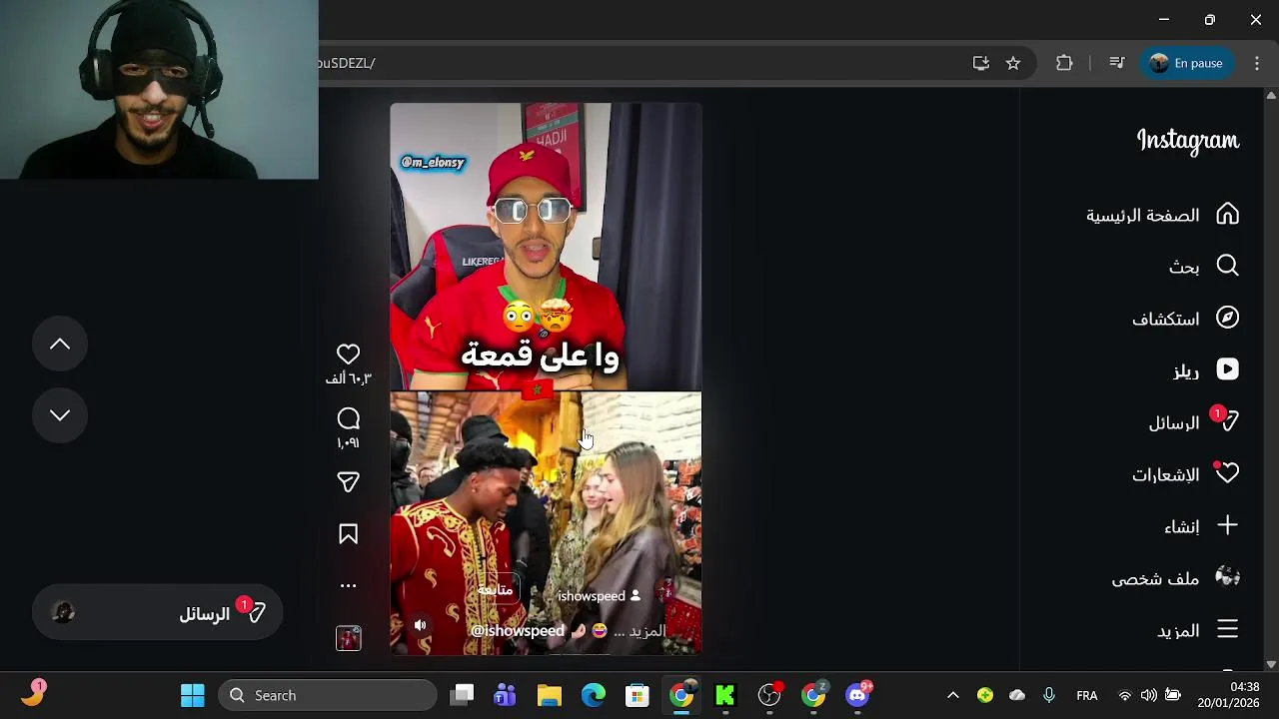
Task: Open المزيد (More) hamburger menu
Action: [x=1227, y=630]
